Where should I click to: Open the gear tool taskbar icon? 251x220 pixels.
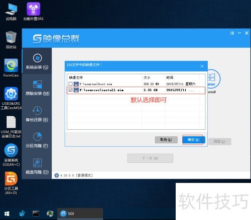pyautogui.click(x=22, y=213)
